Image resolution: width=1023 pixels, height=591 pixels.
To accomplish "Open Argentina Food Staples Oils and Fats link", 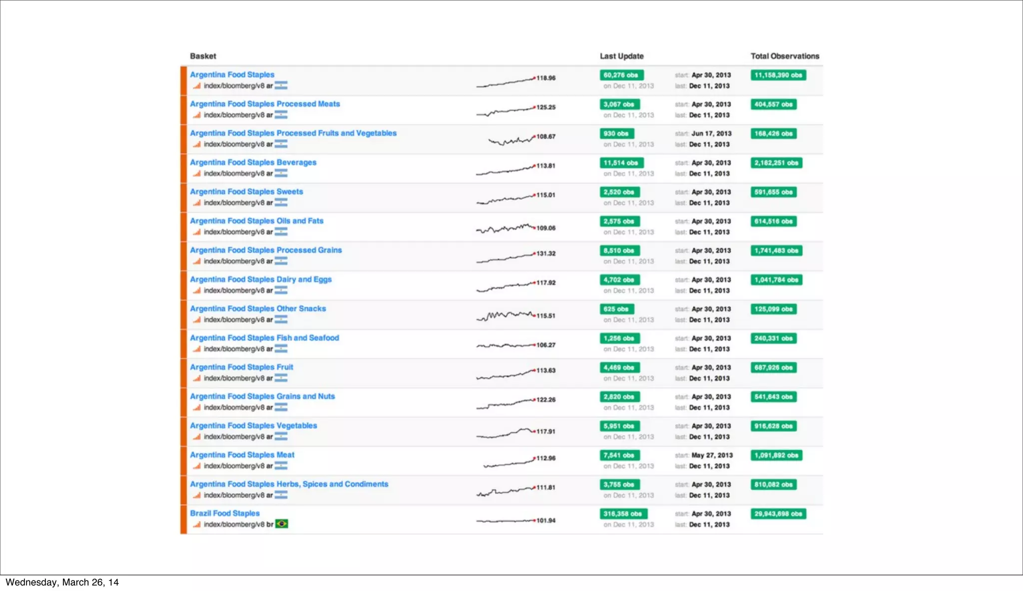I will coord(256,221).
